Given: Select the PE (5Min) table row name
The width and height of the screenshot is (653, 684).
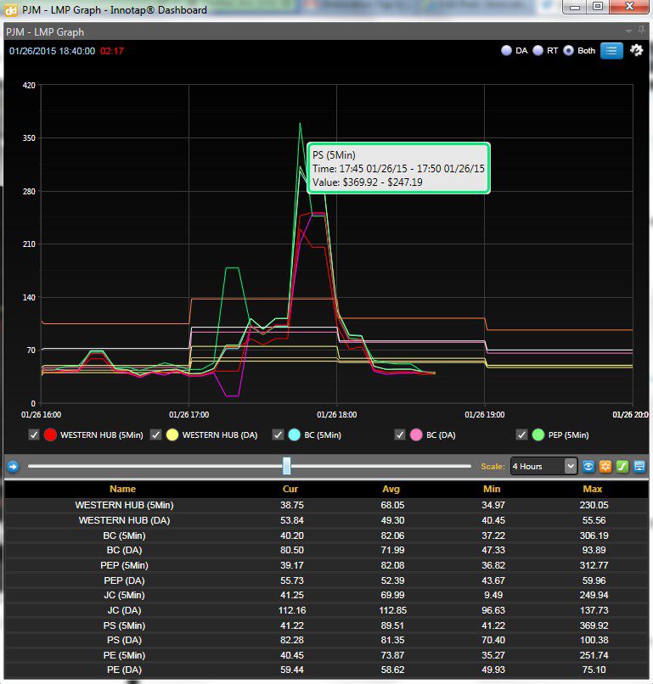Looking at the screenshot, I should [x=125, y=656].
